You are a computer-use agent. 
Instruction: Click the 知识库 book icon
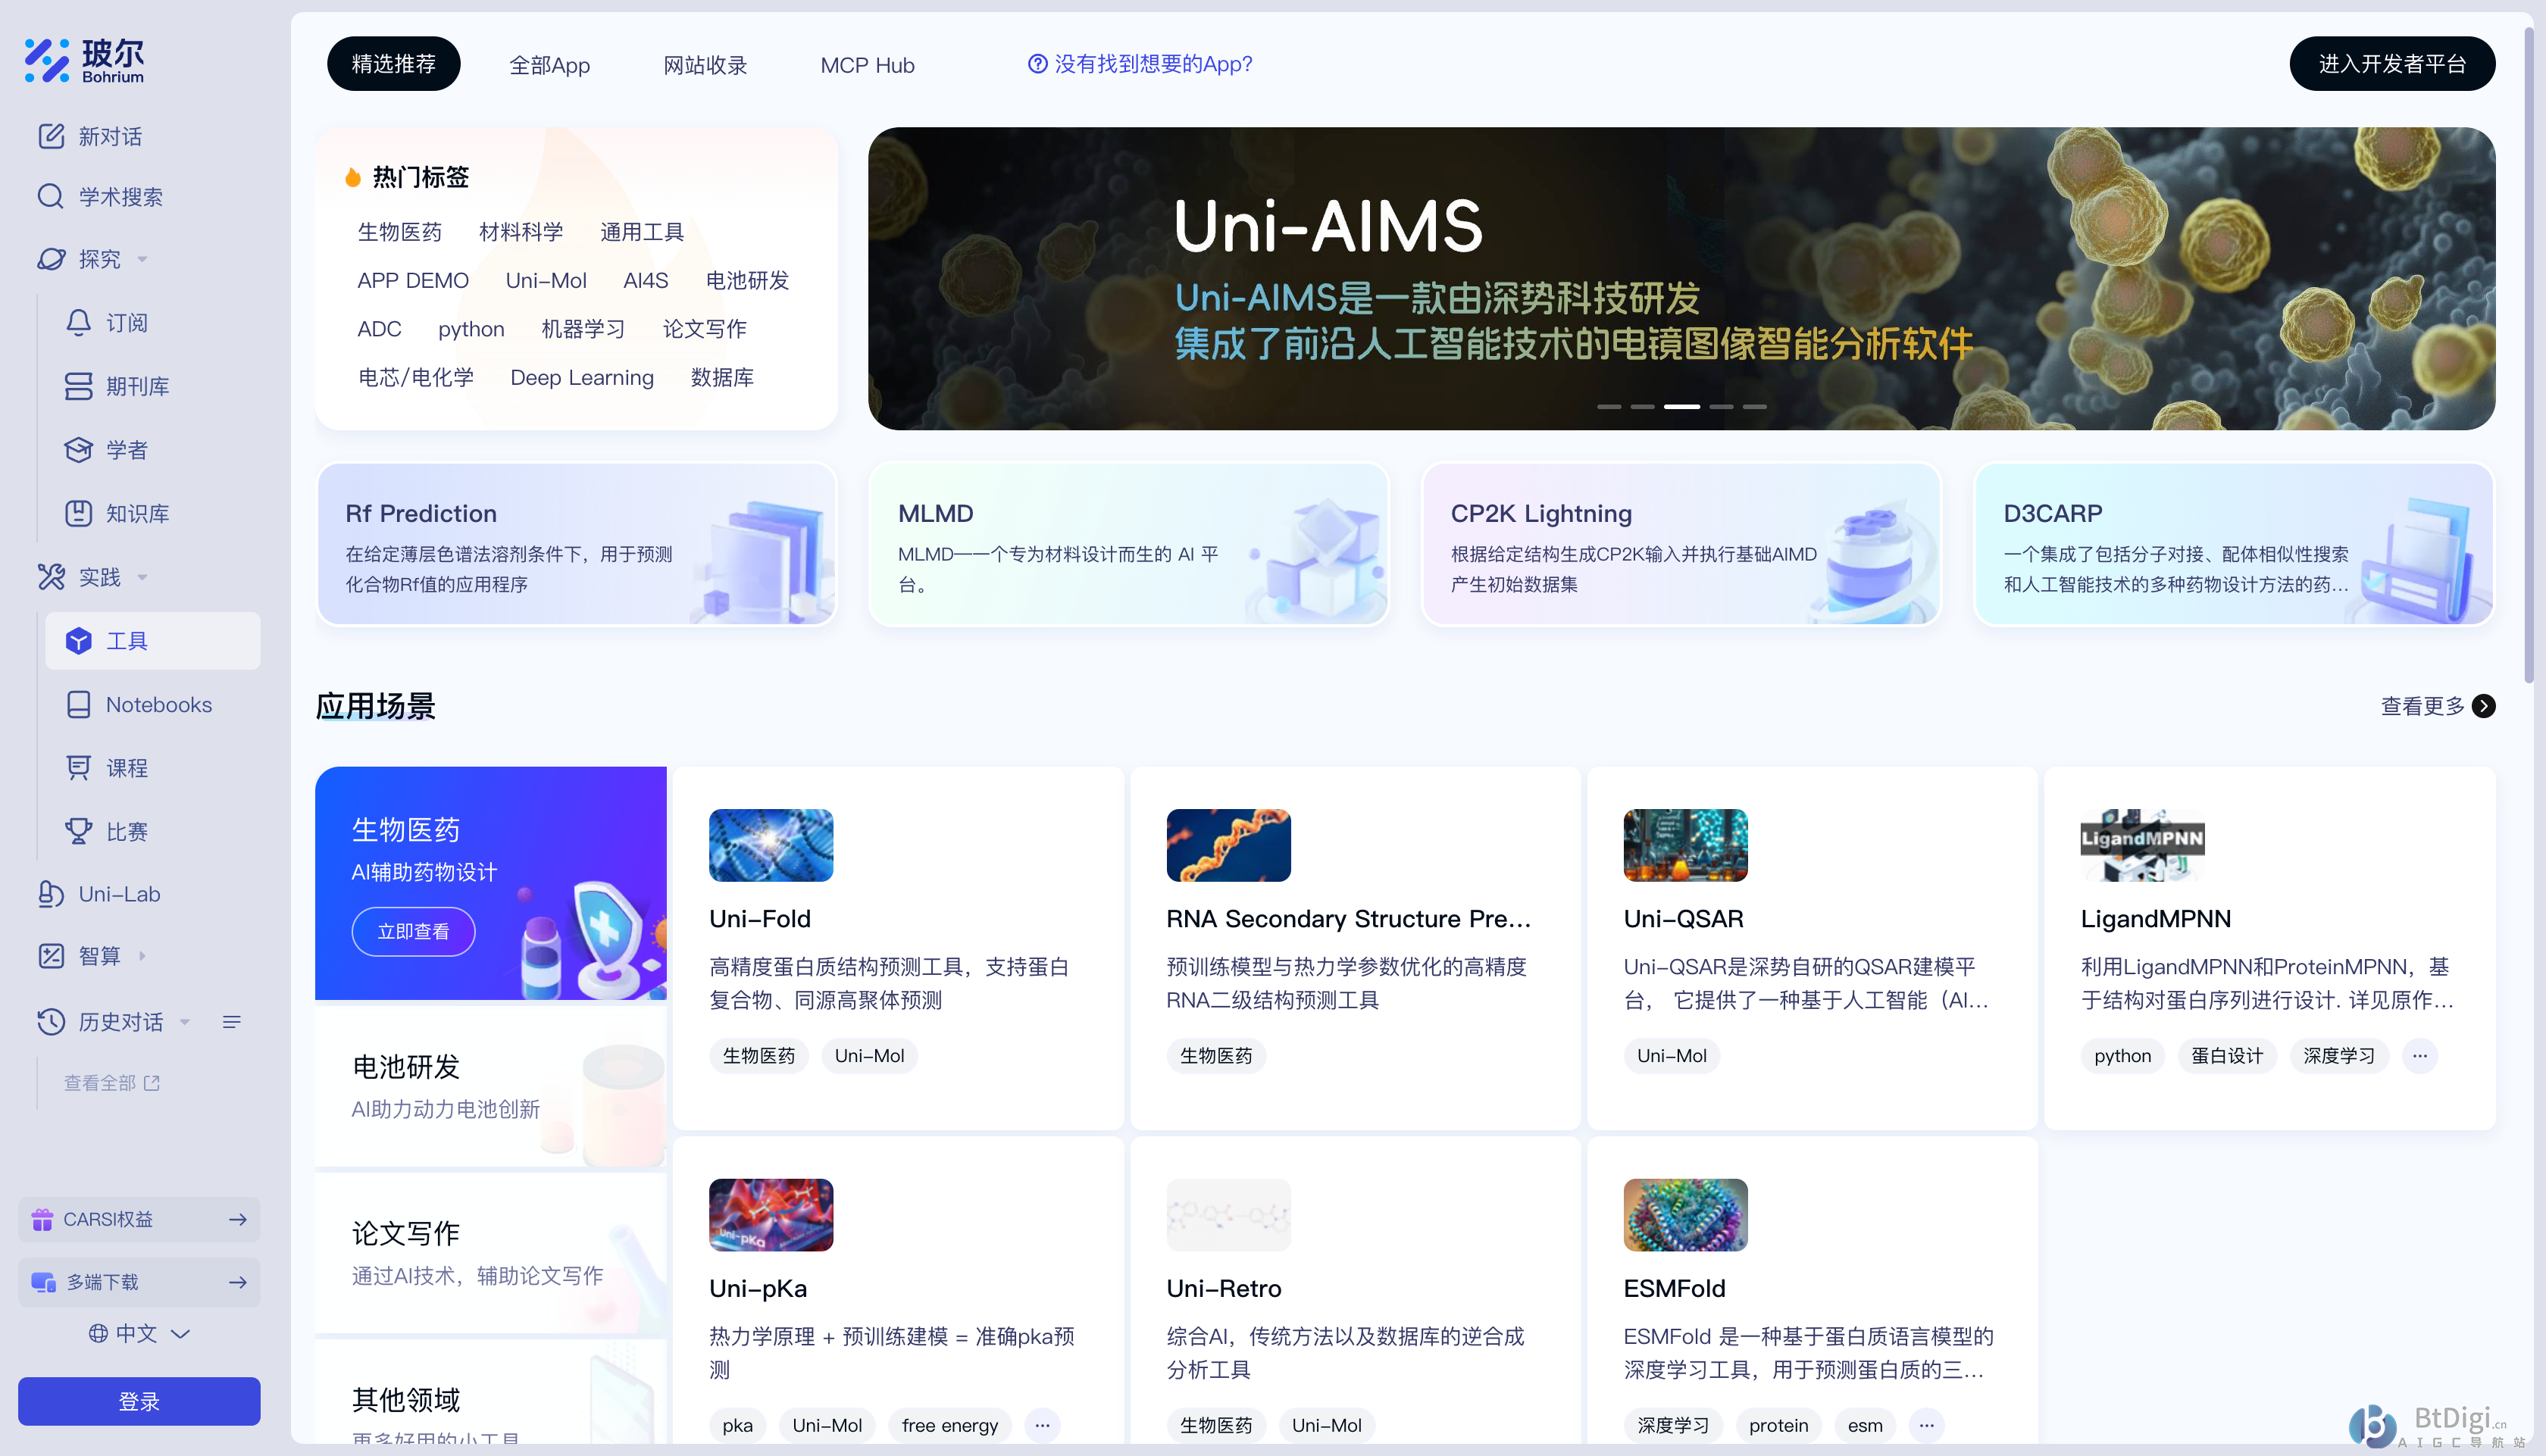click(79, 513)
